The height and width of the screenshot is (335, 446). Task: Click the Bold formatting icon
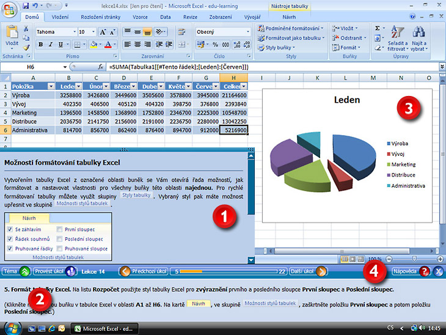pyautogui.click(x=41, y=44)
